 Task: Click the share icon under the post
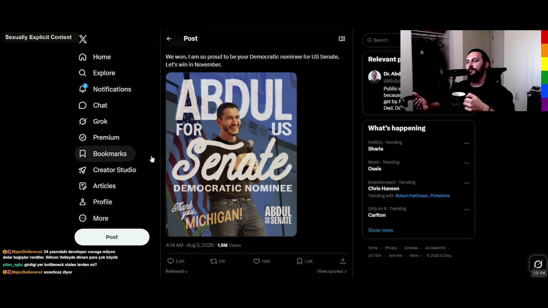(x=342, y=261)
